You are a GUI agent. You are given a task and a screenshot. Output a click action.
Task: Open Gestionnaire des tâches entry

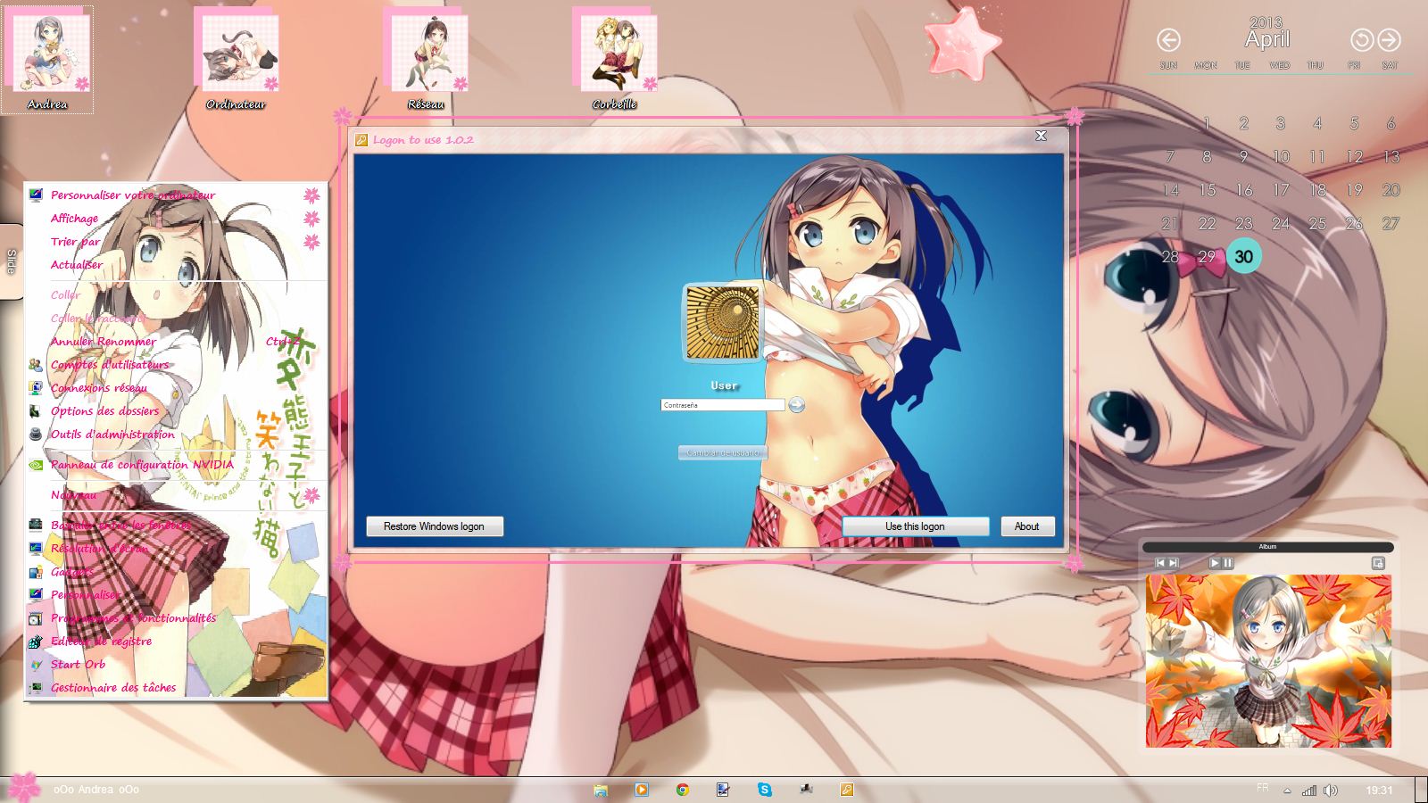(177, 687)
